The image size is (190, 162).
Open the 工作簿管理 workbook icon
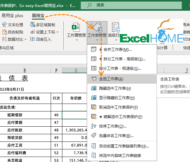click(76, 27)
